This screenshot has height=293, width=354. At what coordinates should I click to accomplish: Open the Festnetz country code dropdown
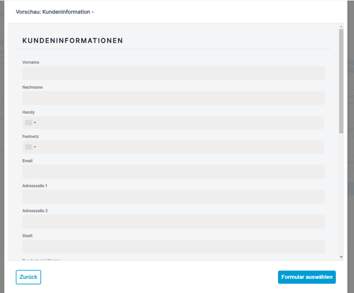click(x=30, y=147)
